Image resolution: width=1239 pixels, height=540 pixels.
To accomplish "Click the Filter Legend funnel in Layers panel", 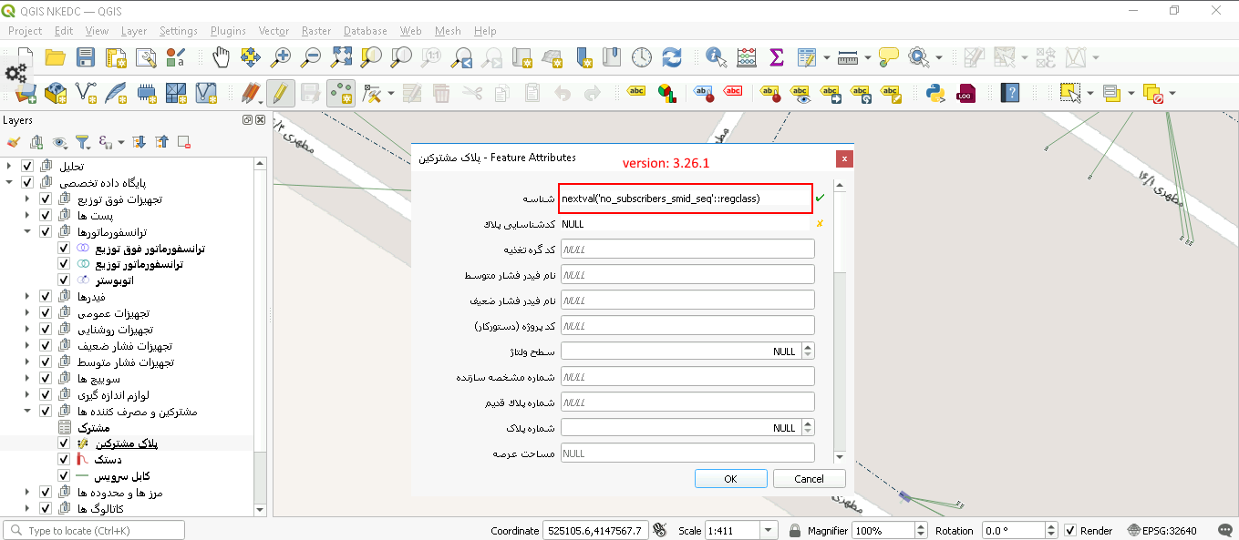I will point(84,143).
